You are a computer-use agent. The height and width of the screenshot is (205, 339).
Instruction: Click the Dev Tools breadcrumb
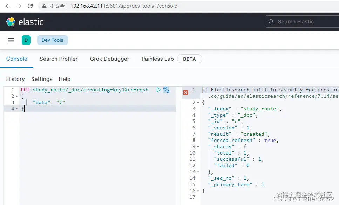click(x=53, y=40)
